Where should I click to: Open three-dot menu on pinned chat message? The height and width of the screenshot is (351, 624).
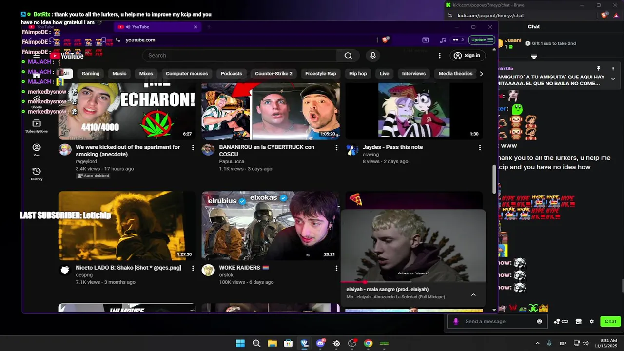(613, 69)
